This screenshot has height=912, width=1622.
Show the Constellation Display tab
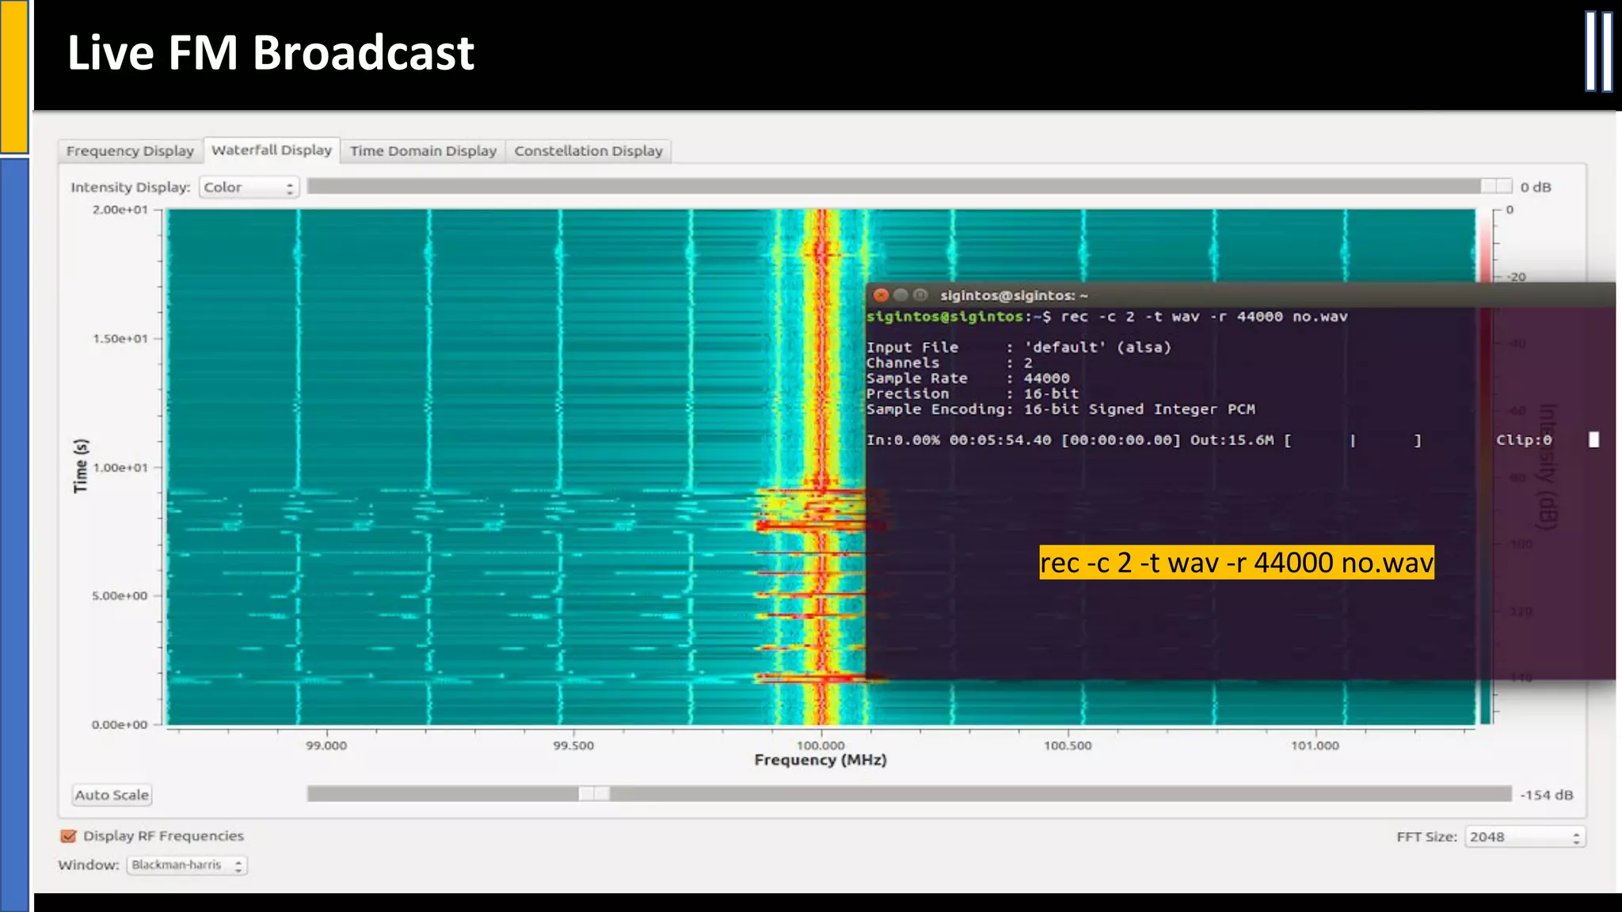(x=588, y=150)
